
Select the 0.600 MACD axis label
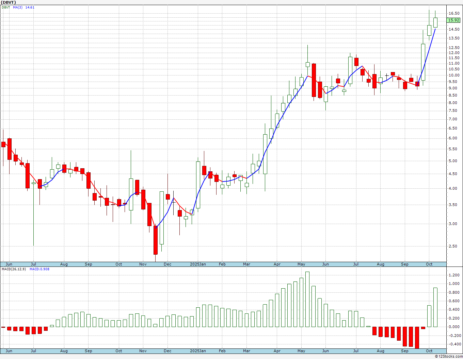[x=454, y=301]
